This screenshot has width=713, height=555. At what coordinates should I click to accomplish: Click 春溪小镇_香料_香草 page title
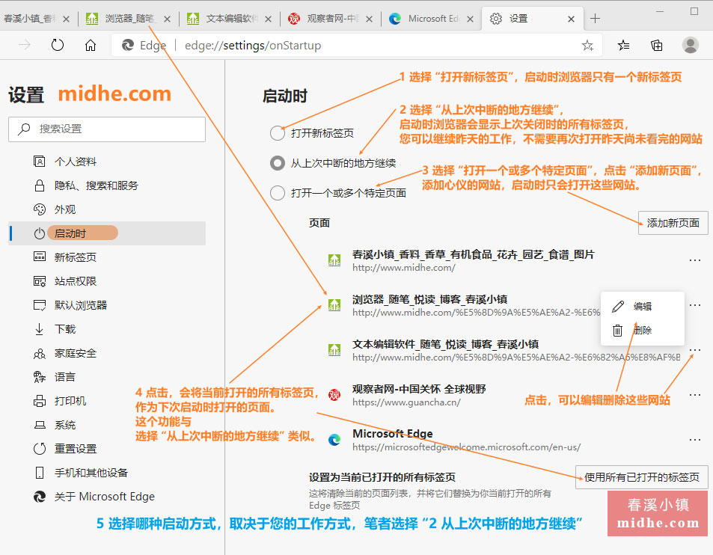tap(474, 254)
